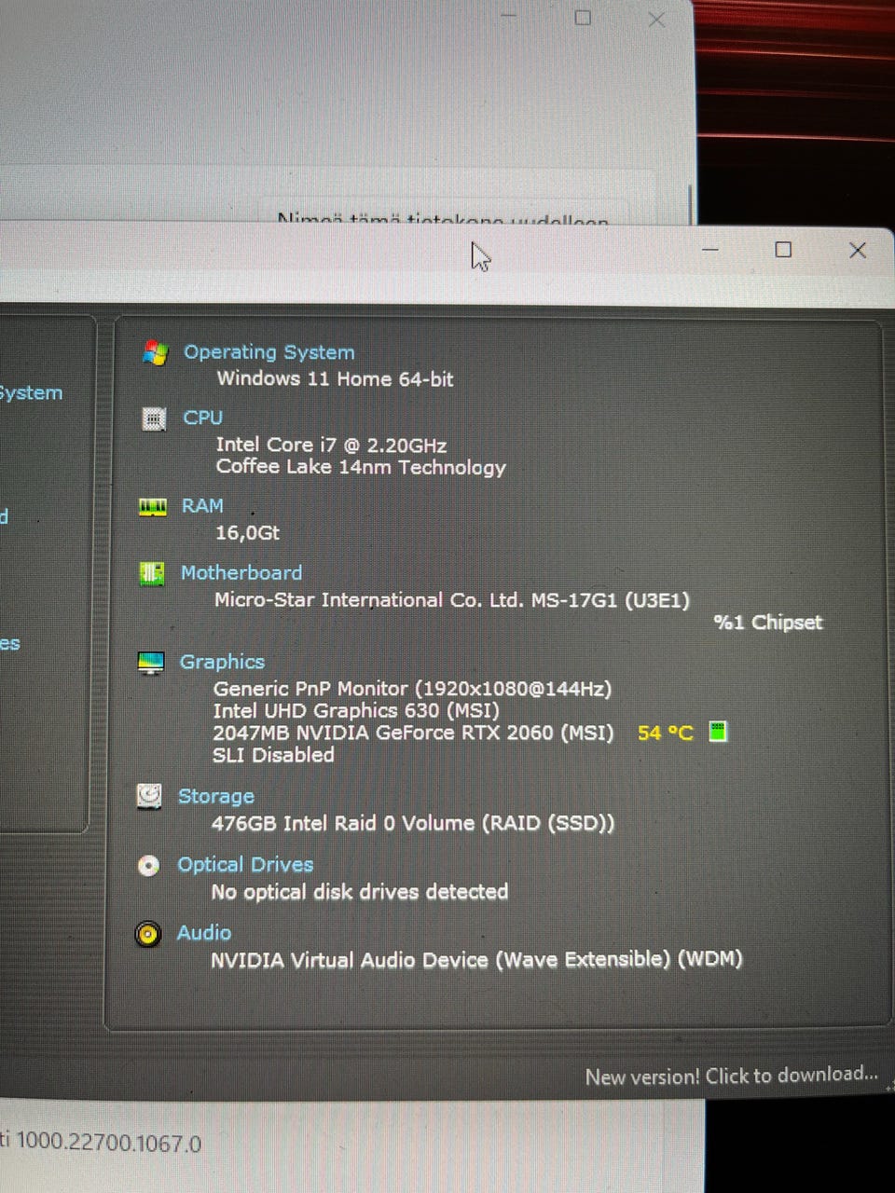895x1193 pixels.
Task: Click 2047MB NVIDIA GeForce RTX 2060 text
Action: tap(413, 733)
